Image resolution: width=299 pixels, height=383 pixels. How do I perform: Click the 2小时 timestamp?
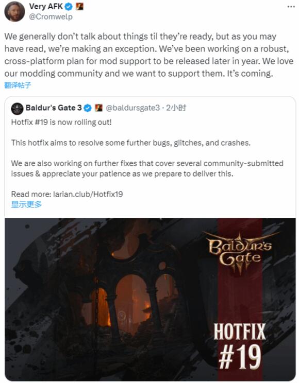point(176,108)
